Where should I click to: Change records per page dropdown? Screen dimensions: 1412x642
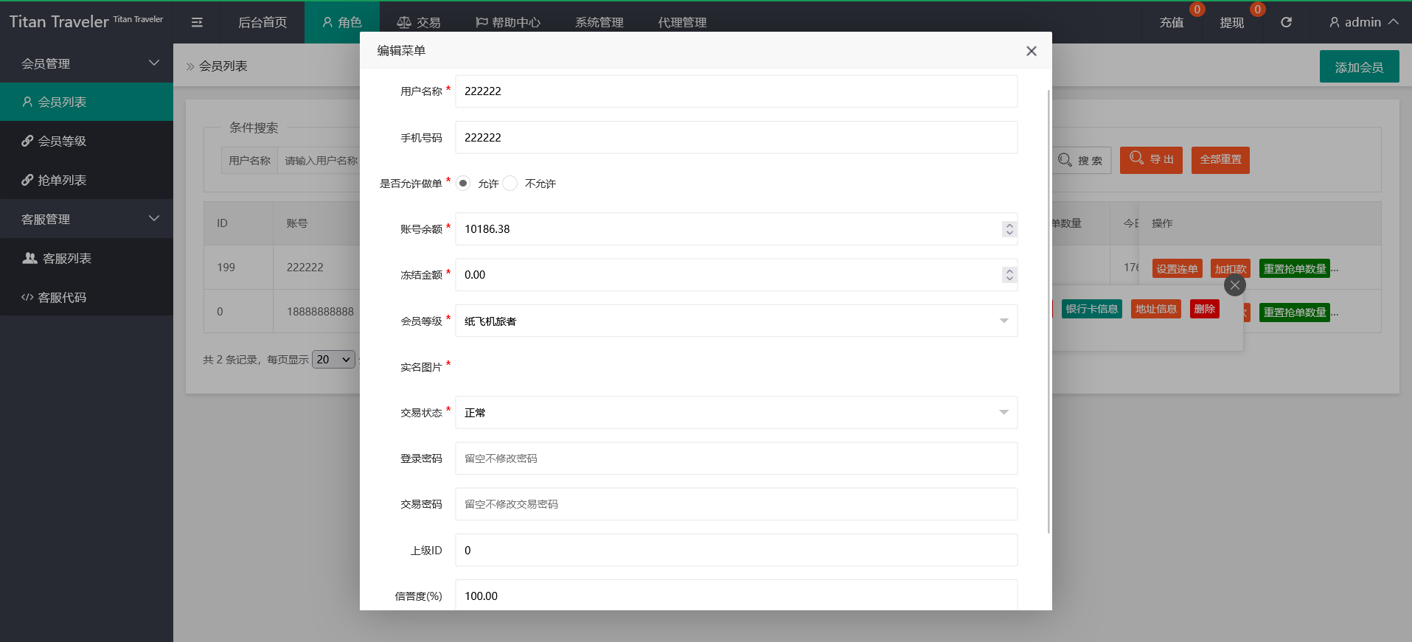(333, 360)
